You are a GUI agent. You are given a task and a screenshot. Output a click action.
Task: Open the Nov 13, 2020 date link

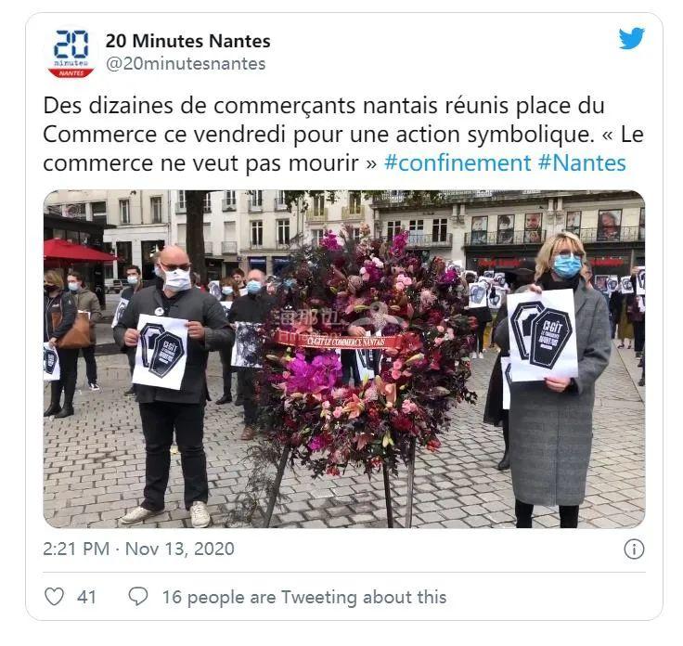coord(179,549)
